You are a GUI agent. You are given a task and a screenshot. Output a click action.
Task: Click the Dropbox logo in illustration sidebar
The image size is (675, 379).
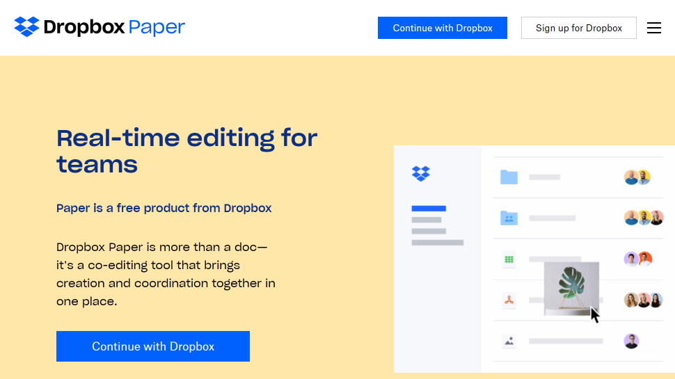tap(420, 174)
